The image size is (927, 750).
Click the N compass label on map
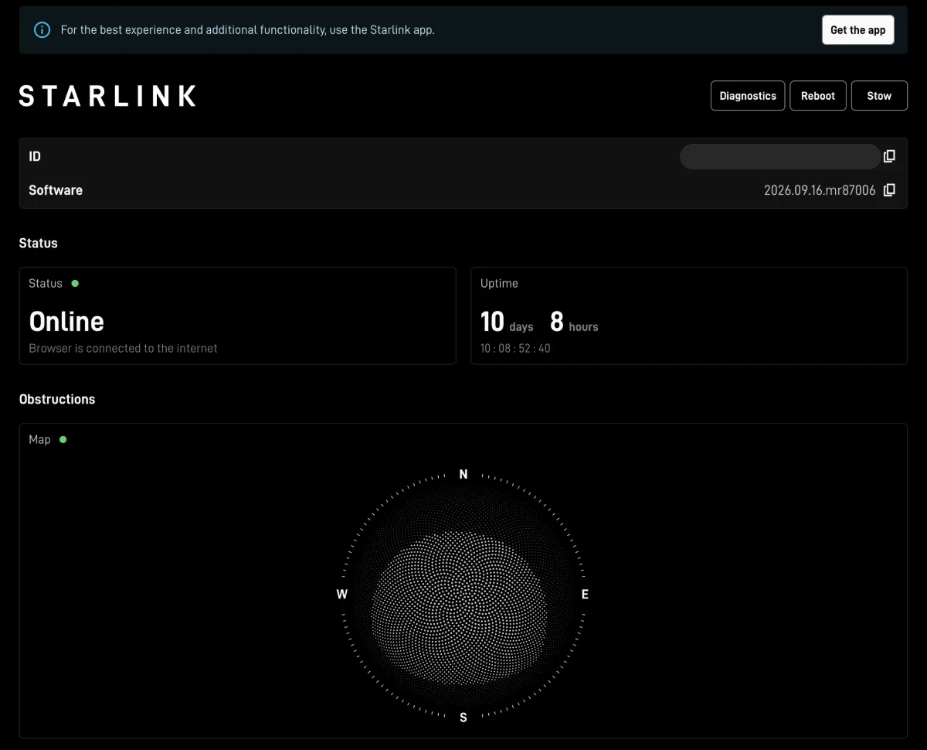coord(463,474)
